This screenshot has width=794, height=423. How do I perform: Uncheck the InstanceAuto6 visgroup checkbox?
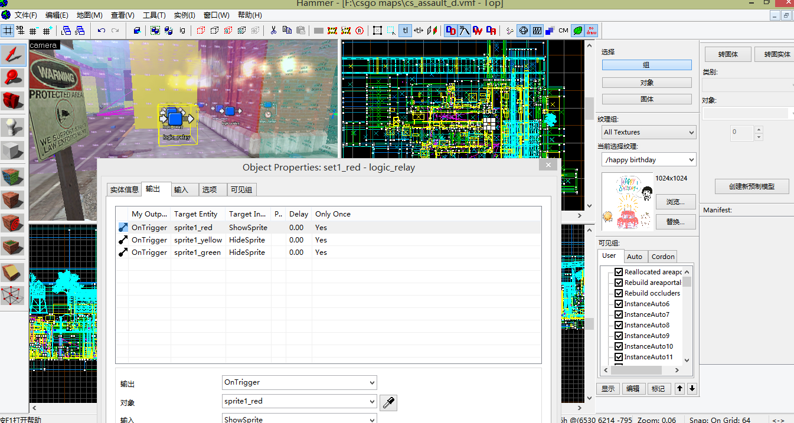[619, 304]
